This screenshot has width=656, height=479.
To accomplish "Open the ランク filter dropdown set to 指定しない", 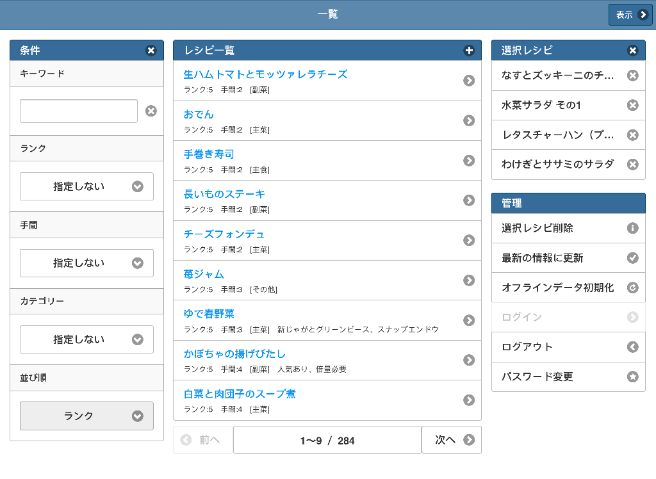I will point(86,186).
